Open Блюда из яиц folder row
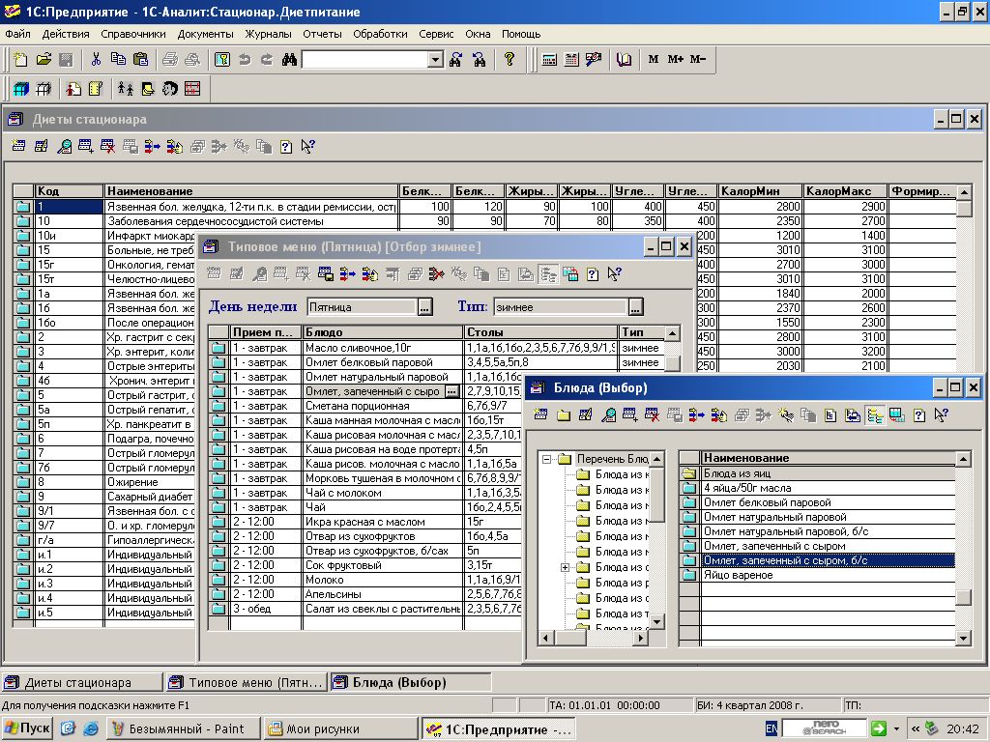The image size is (990, 742). pyautogui.click(x=818, y=473)
